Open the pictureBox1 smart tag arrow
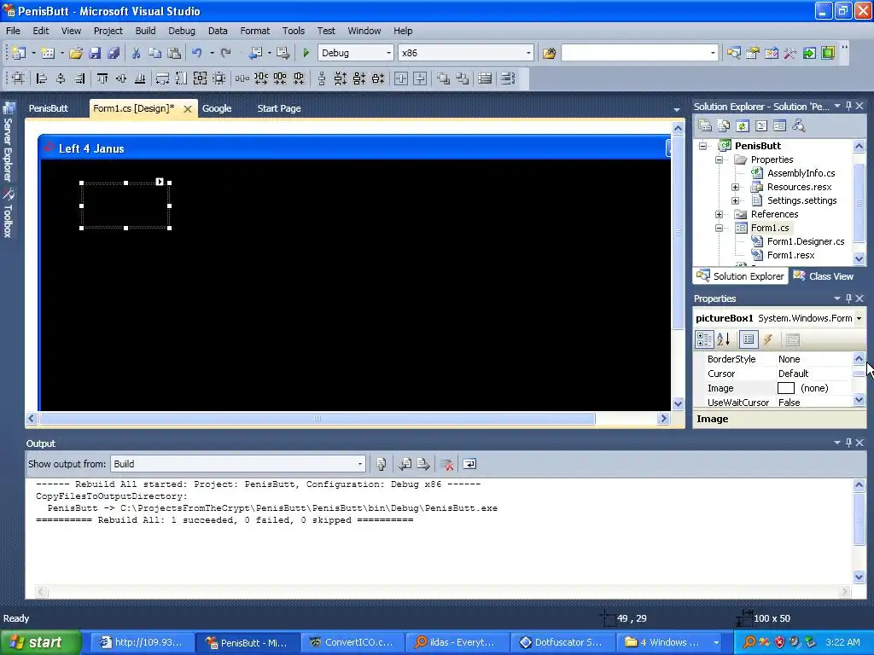Viewport: 874px width, 655px height. pyautogui.click(x=160, y=182)
